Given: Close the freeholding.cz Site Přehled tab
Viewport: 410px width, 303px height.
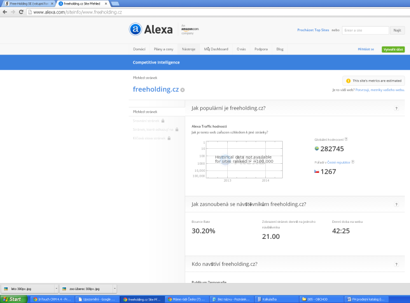Looking at the screenshot, I should pyautogui.click(x=106, y=4).
